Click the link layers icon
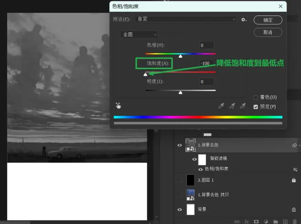This screenshot has width=301, height=224. pos(237,222)
